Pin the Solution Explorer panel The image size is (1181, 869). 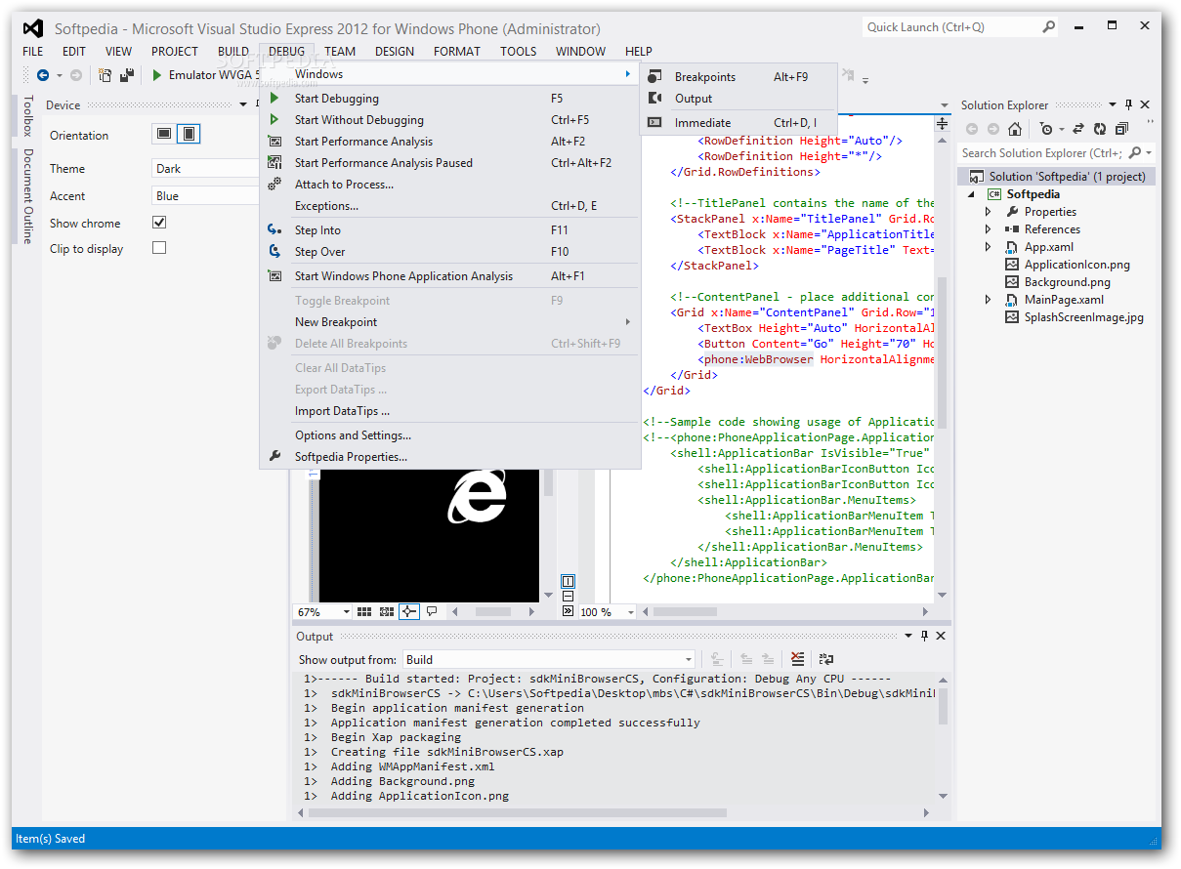point(1128,105)
